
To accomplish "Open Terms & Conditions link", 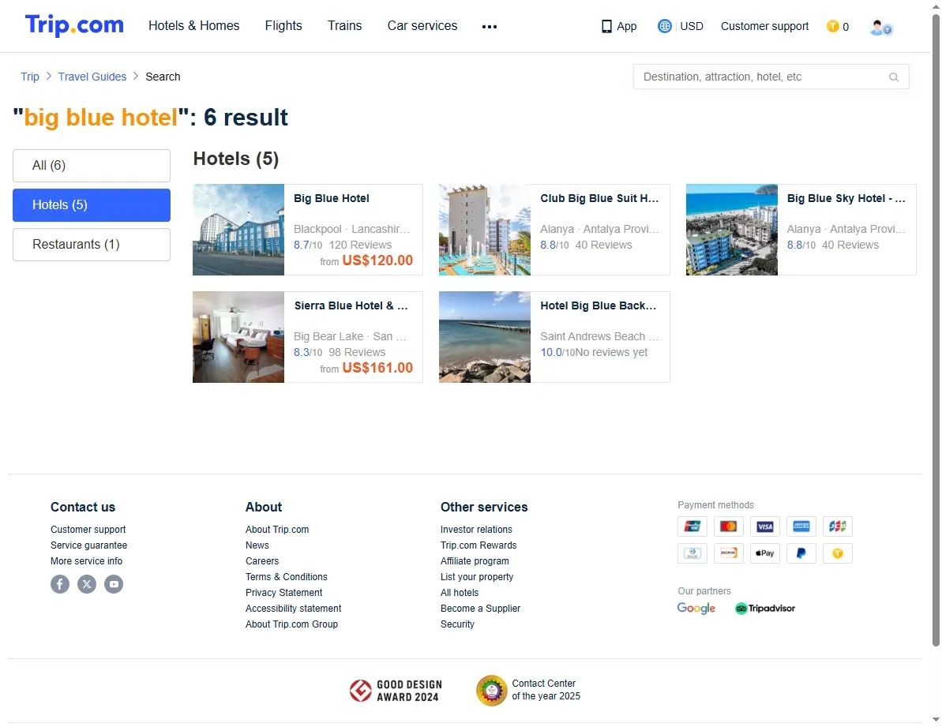I will pyautogui.click(x=287, y=577).
